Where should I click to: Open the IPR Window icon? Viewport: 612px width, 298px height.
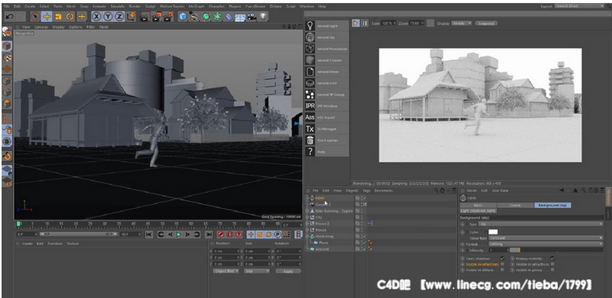310,106
